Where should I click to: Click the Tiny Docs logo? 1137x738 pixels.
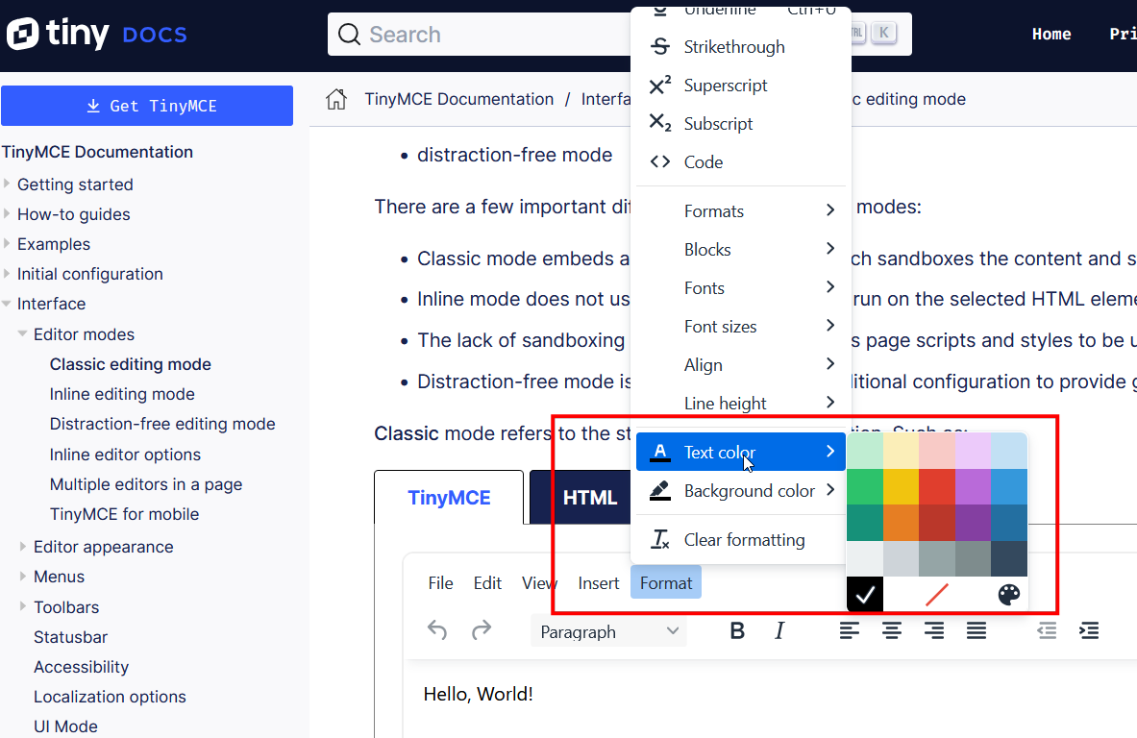pos(97,34)
